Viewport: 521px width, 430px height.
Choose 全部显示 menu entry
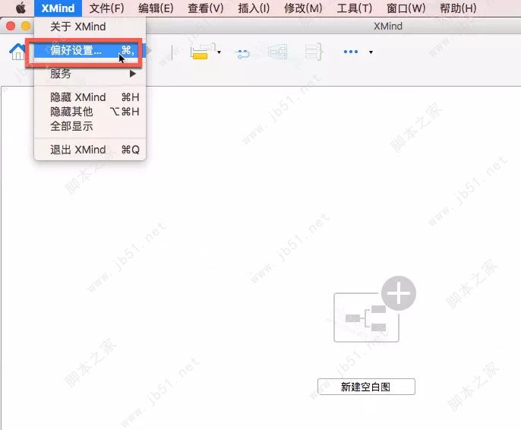tap(90, 126)
